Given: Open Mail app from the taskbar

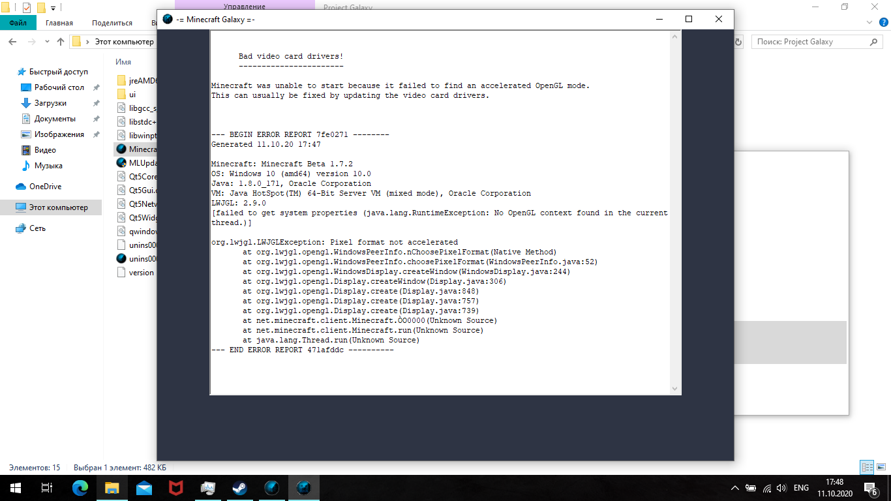Looking at the screenshot, I should (144, 487).
